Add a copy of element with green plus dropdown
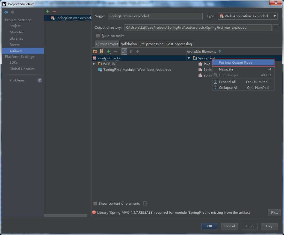This screenshot has height=235, width=284. tap(109, 52)
